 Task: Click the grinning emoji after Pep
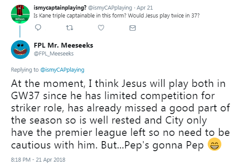pyautogui.click(x=214, y=144)
